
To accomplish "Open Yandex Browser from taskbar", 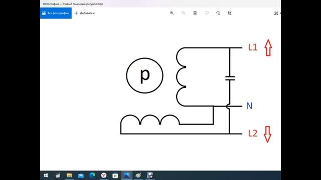I will (104, 175).
